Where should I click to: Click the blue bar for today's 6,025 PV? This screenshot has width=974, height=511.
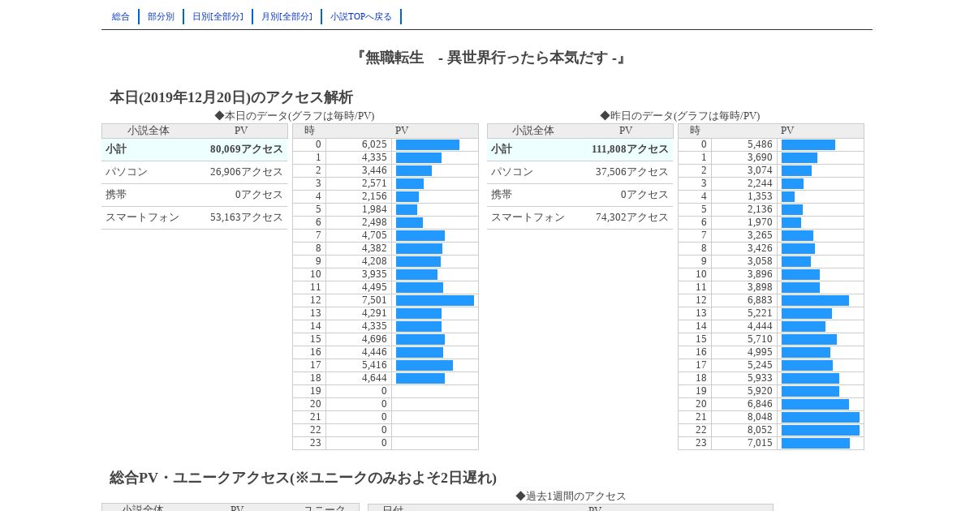[x=428, y=144]
